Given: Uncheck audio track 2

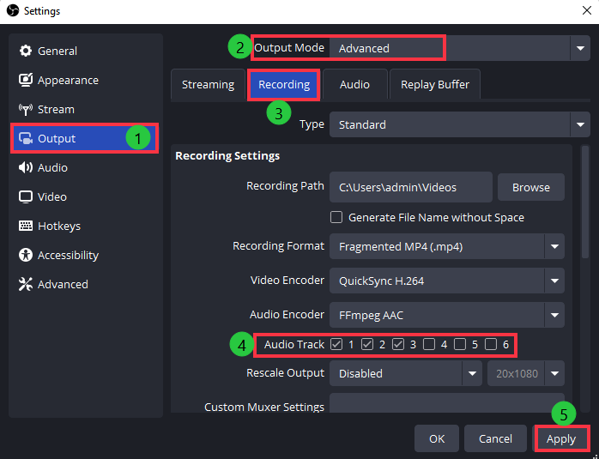Looking at the screenshot, I should 367,344.
